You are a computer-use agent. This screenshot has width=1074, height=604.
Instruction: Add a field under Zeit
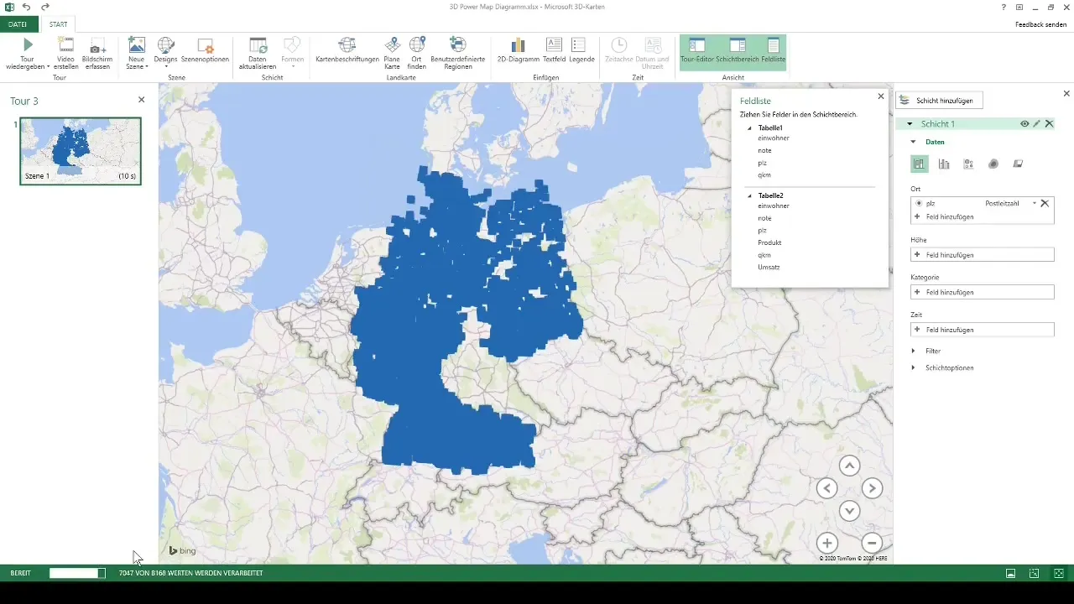click(982, 330)
